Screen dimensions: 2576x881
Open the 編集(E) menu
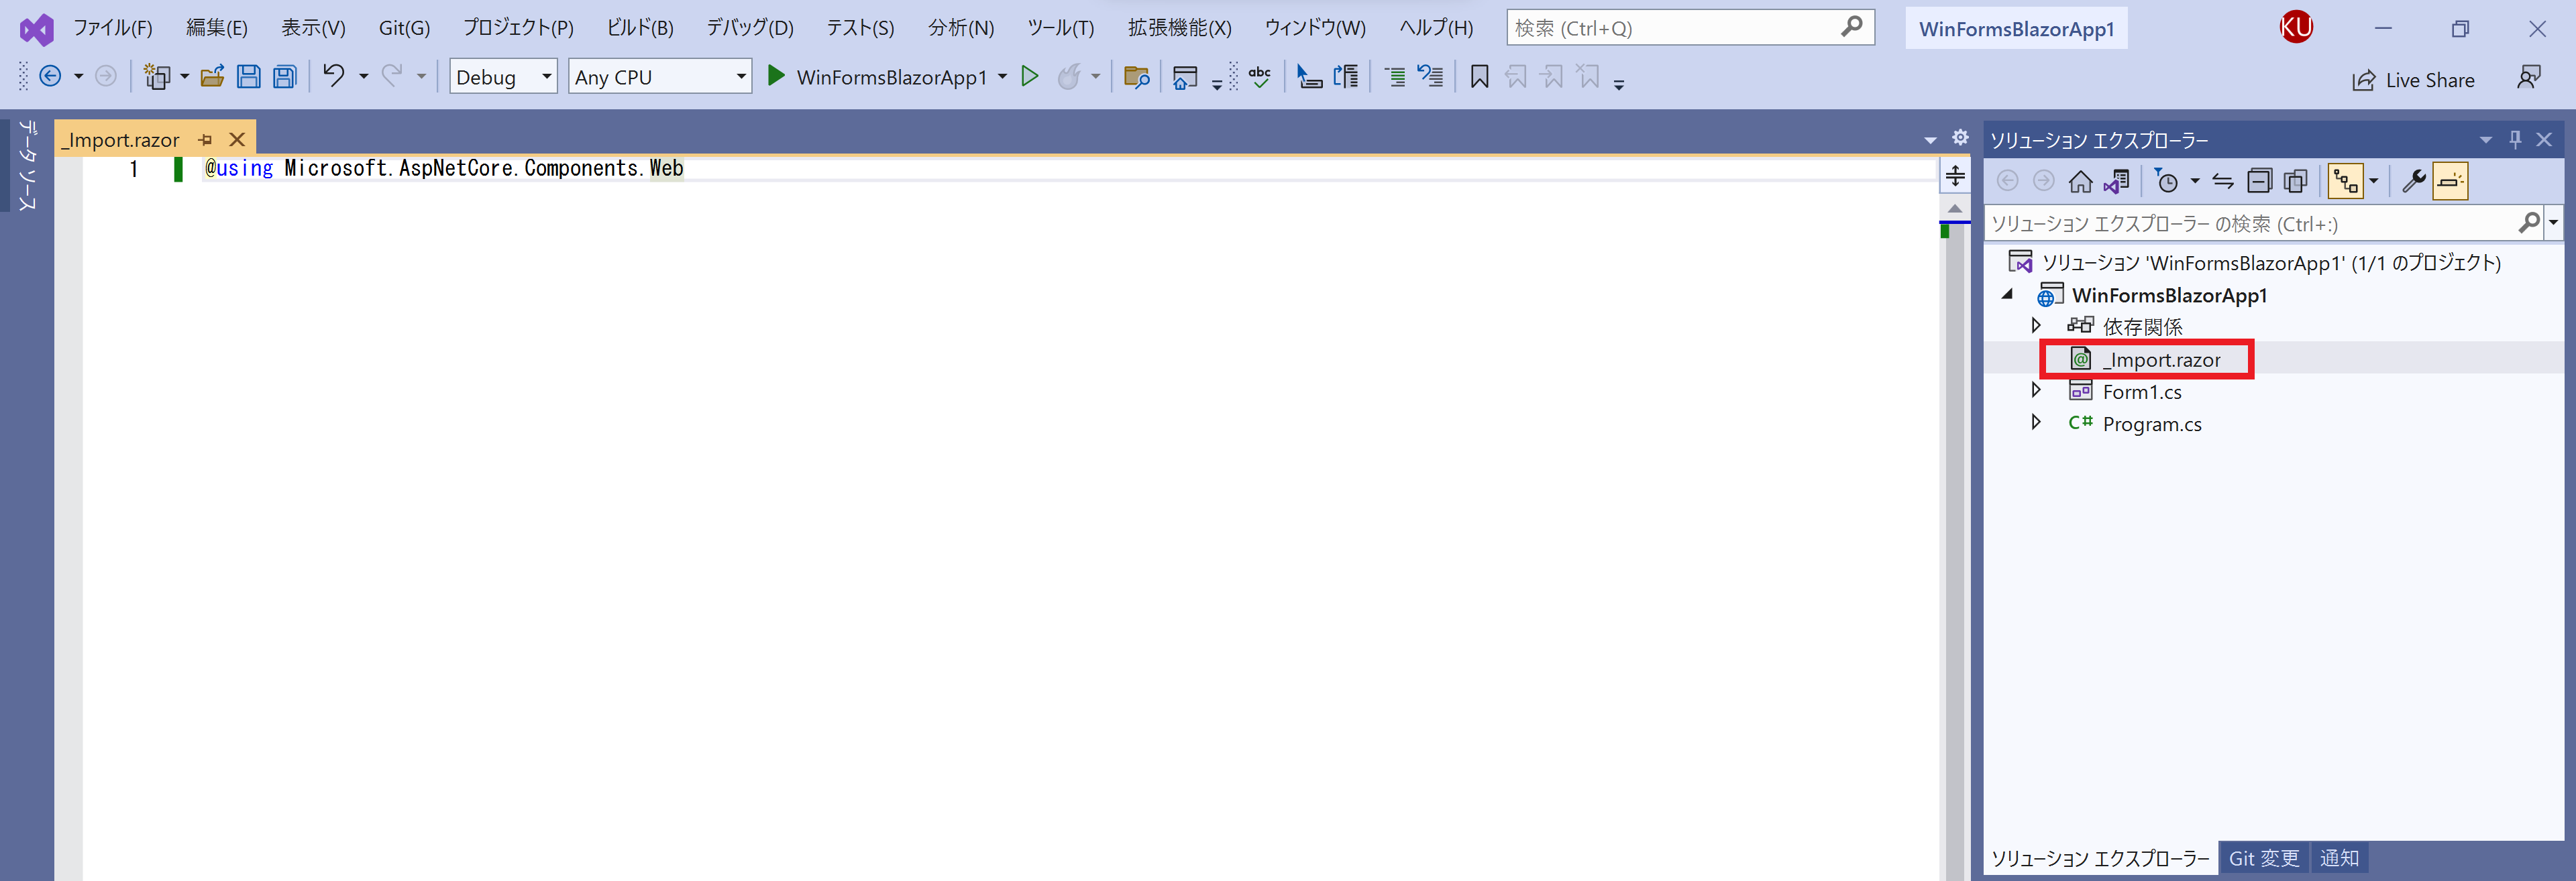coord(217,28)
